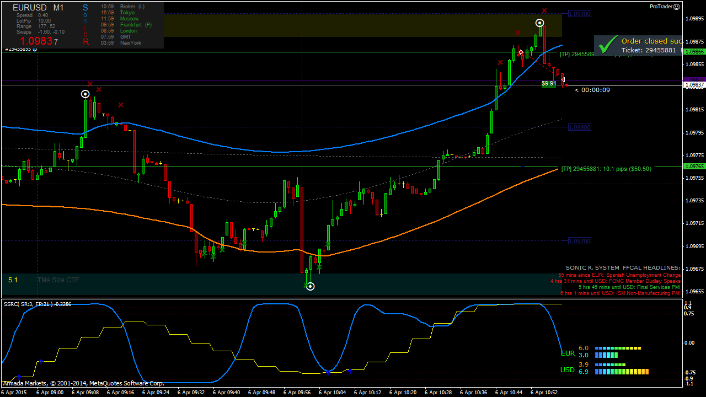Click the green 1.09866 price tag on the scale

[x=694, y=51]
